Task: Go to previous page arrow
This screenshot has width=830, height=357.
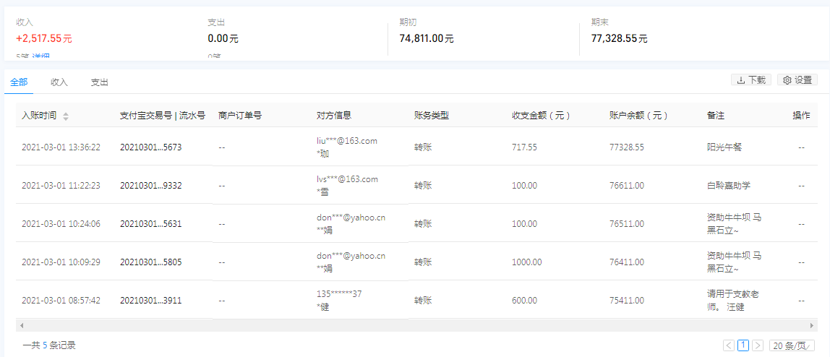Action: point(728,345)
